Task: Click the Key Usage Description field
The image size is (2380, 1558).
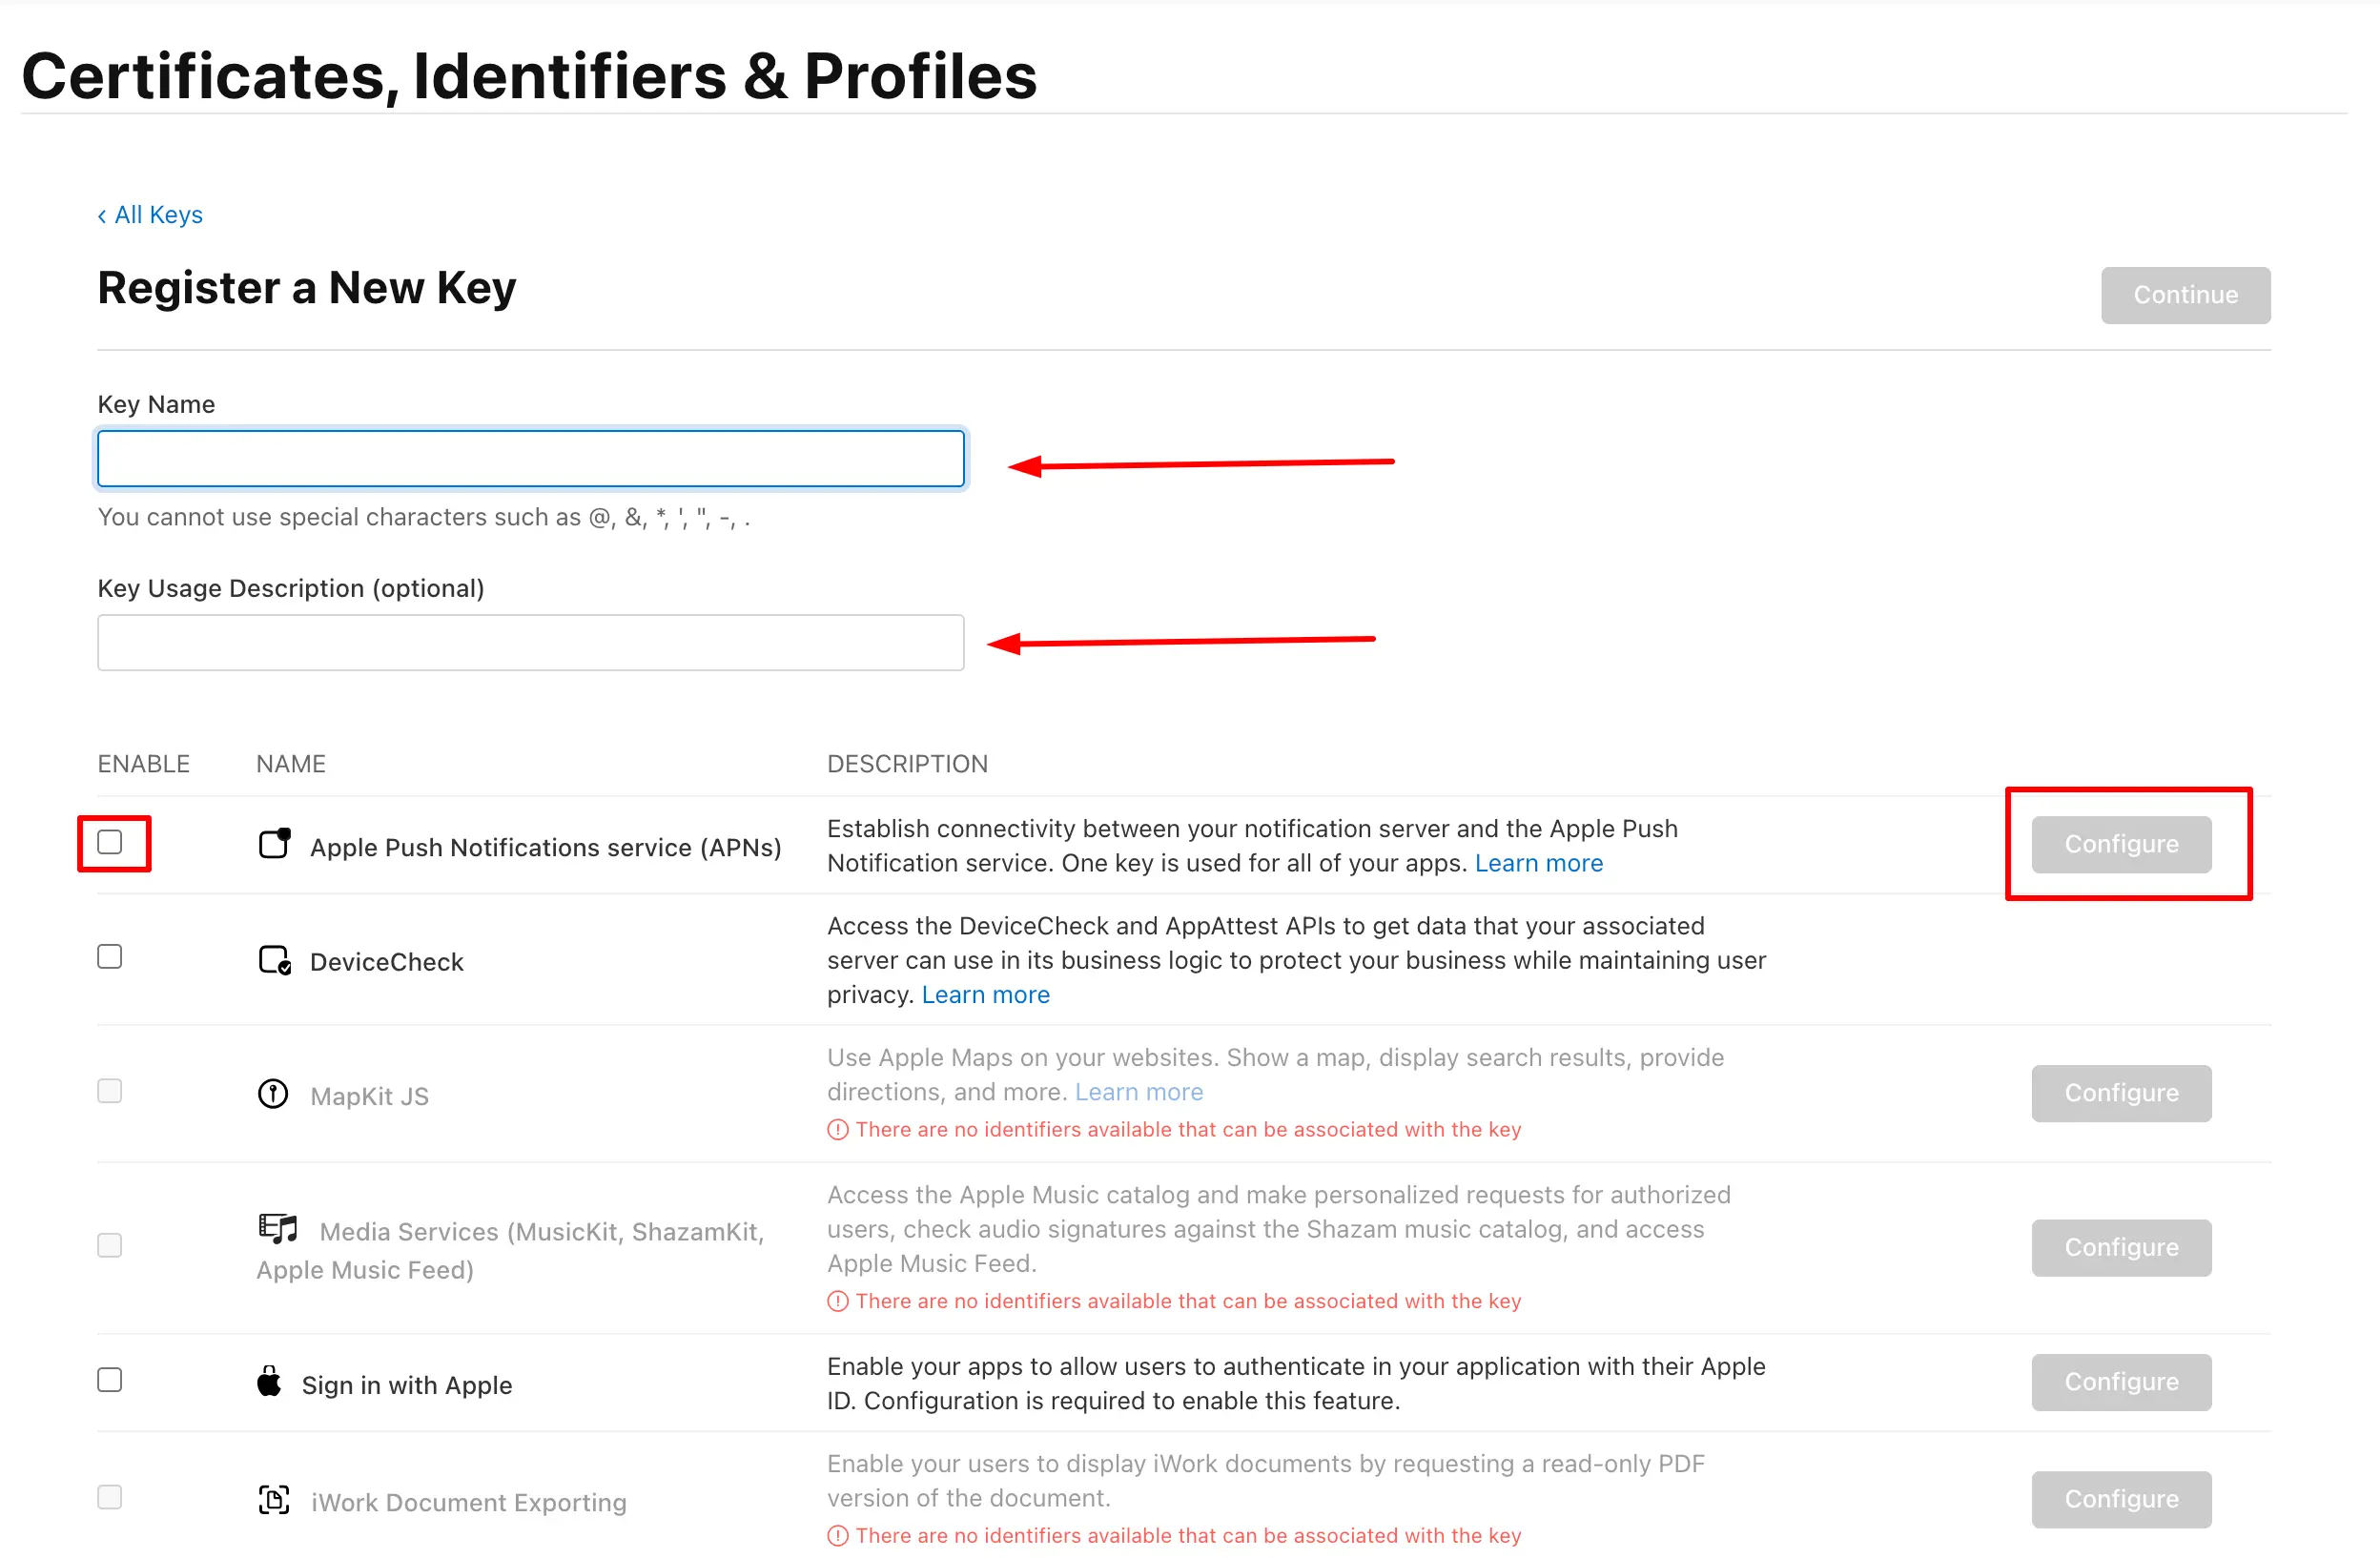Action: click(530, 642)
